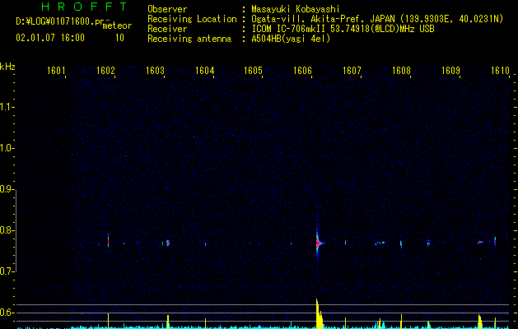Image resolution: width=518 pixels, height=329 pixels.
Task: Click the 1607 time axis label
Action: (352, 71)
